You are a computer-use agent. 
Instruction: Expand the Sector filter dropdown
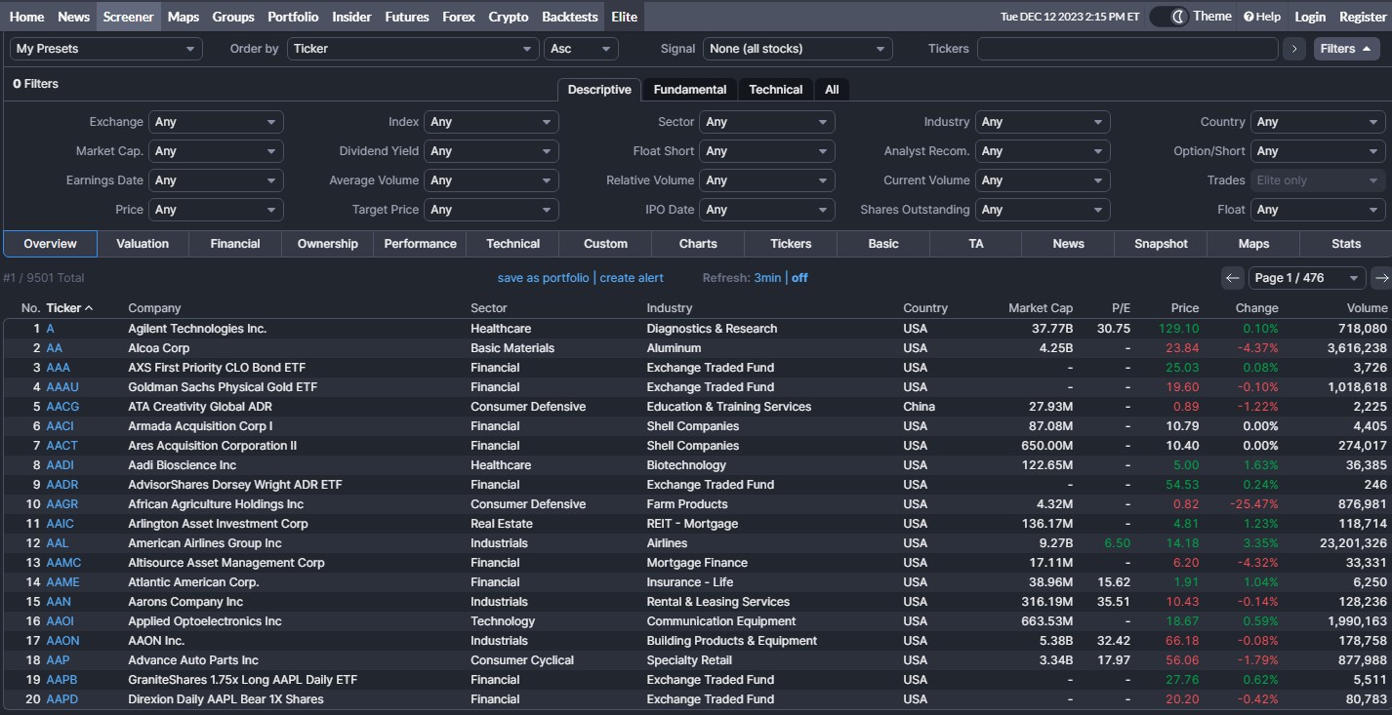(x=767, y=122)
